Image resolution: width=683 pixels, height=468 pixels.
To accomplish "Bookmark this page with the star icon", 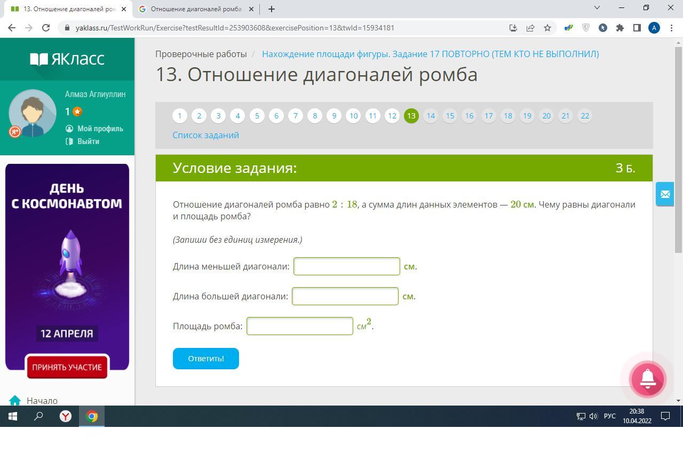I will pyautogui.click(x=547, y=28).
